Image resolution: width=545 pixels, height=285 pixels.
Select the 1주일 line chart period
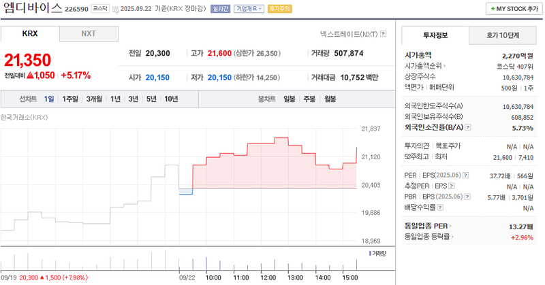click(70, 99)
